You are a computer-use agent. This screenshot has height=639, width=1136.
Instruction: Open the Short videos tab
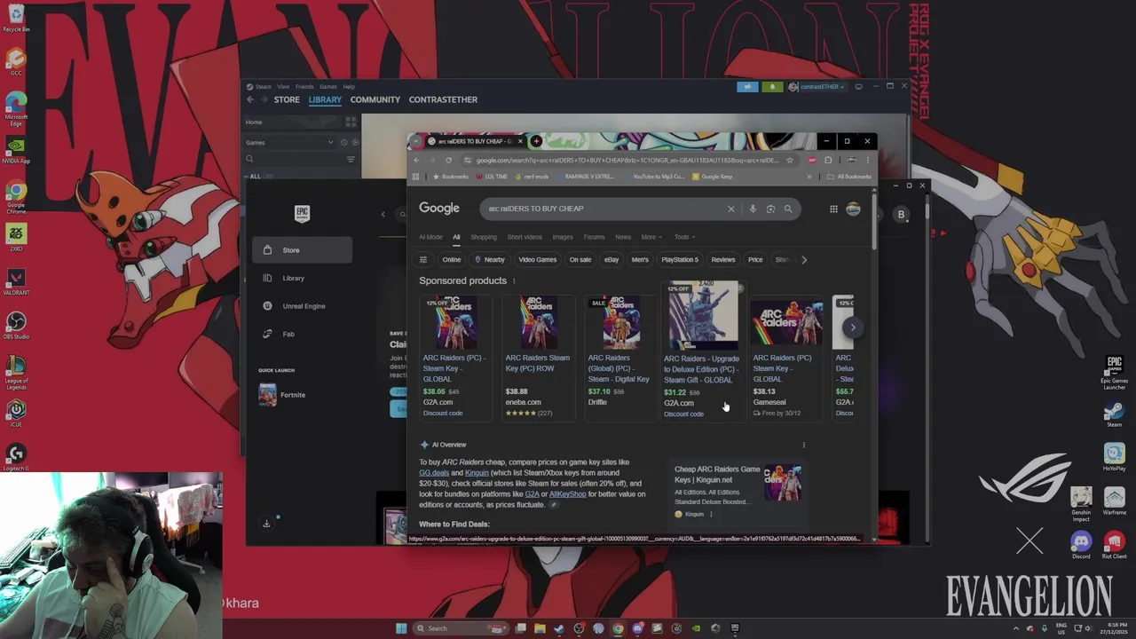[525, 237]
